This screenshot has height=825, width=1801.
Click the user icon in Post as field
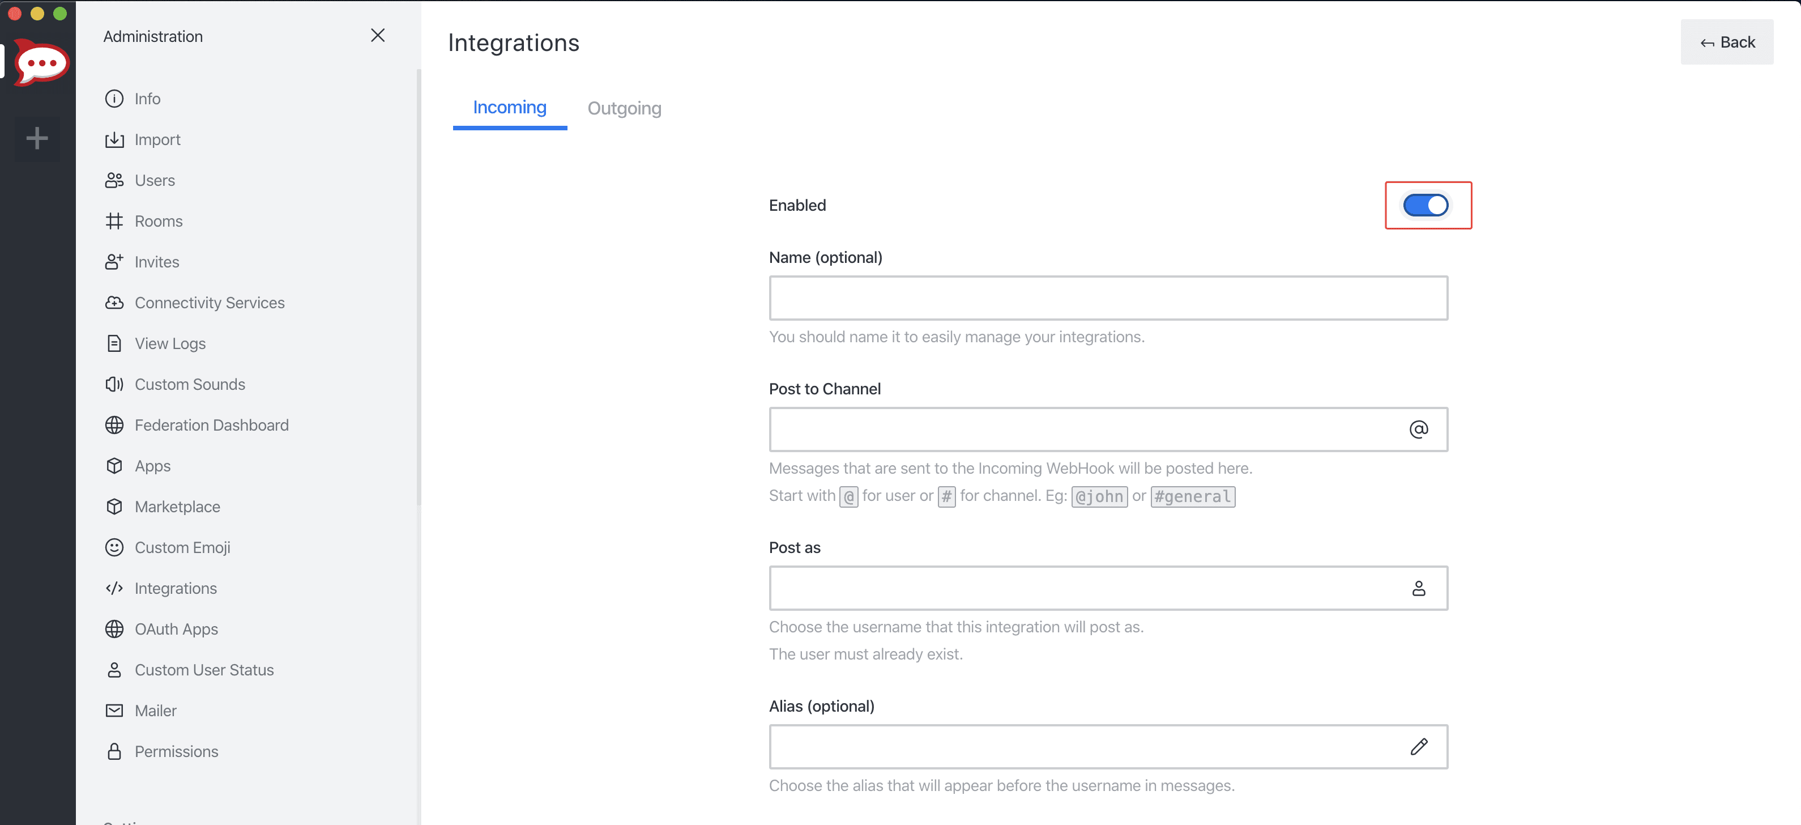coord(1418,588)
